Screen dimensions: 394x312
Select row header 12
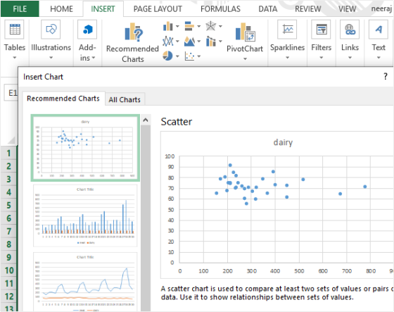[8, 297]
